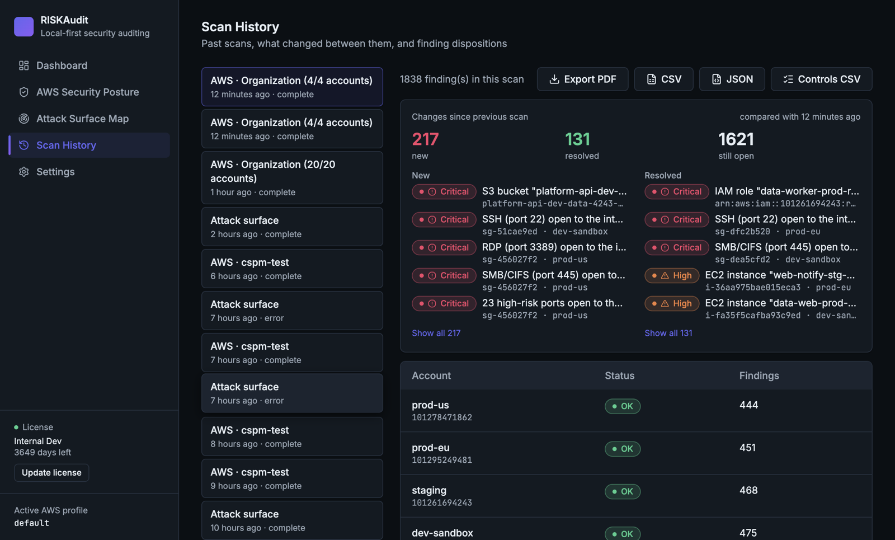This screenshot has height=540, width=895.
Task: Open the Attack surface scan from 2 hours ago
Action: coord(292,227)
